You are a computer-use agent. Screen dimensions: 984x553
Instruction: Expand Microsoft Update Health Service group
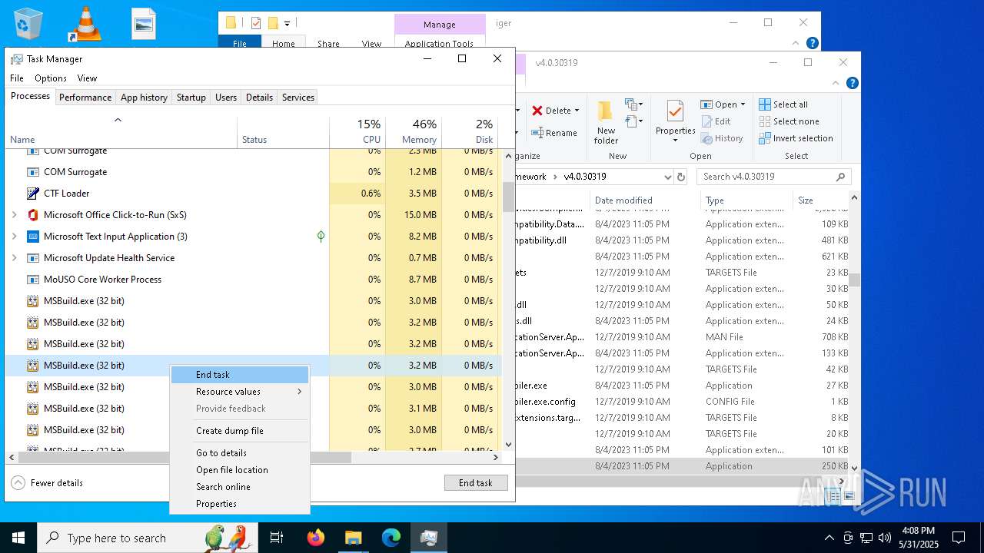point(15,258)
